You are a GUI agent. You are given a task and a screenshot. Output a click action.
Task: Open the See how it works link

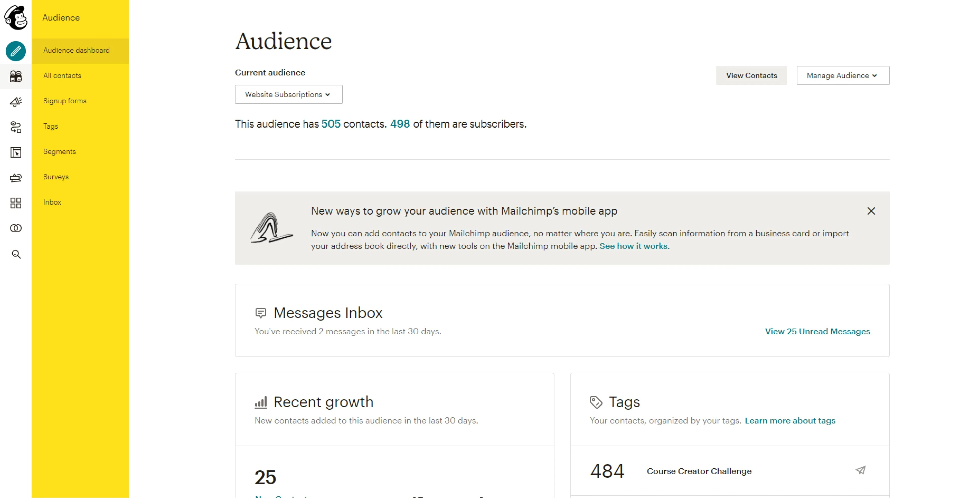pos(634,246)
